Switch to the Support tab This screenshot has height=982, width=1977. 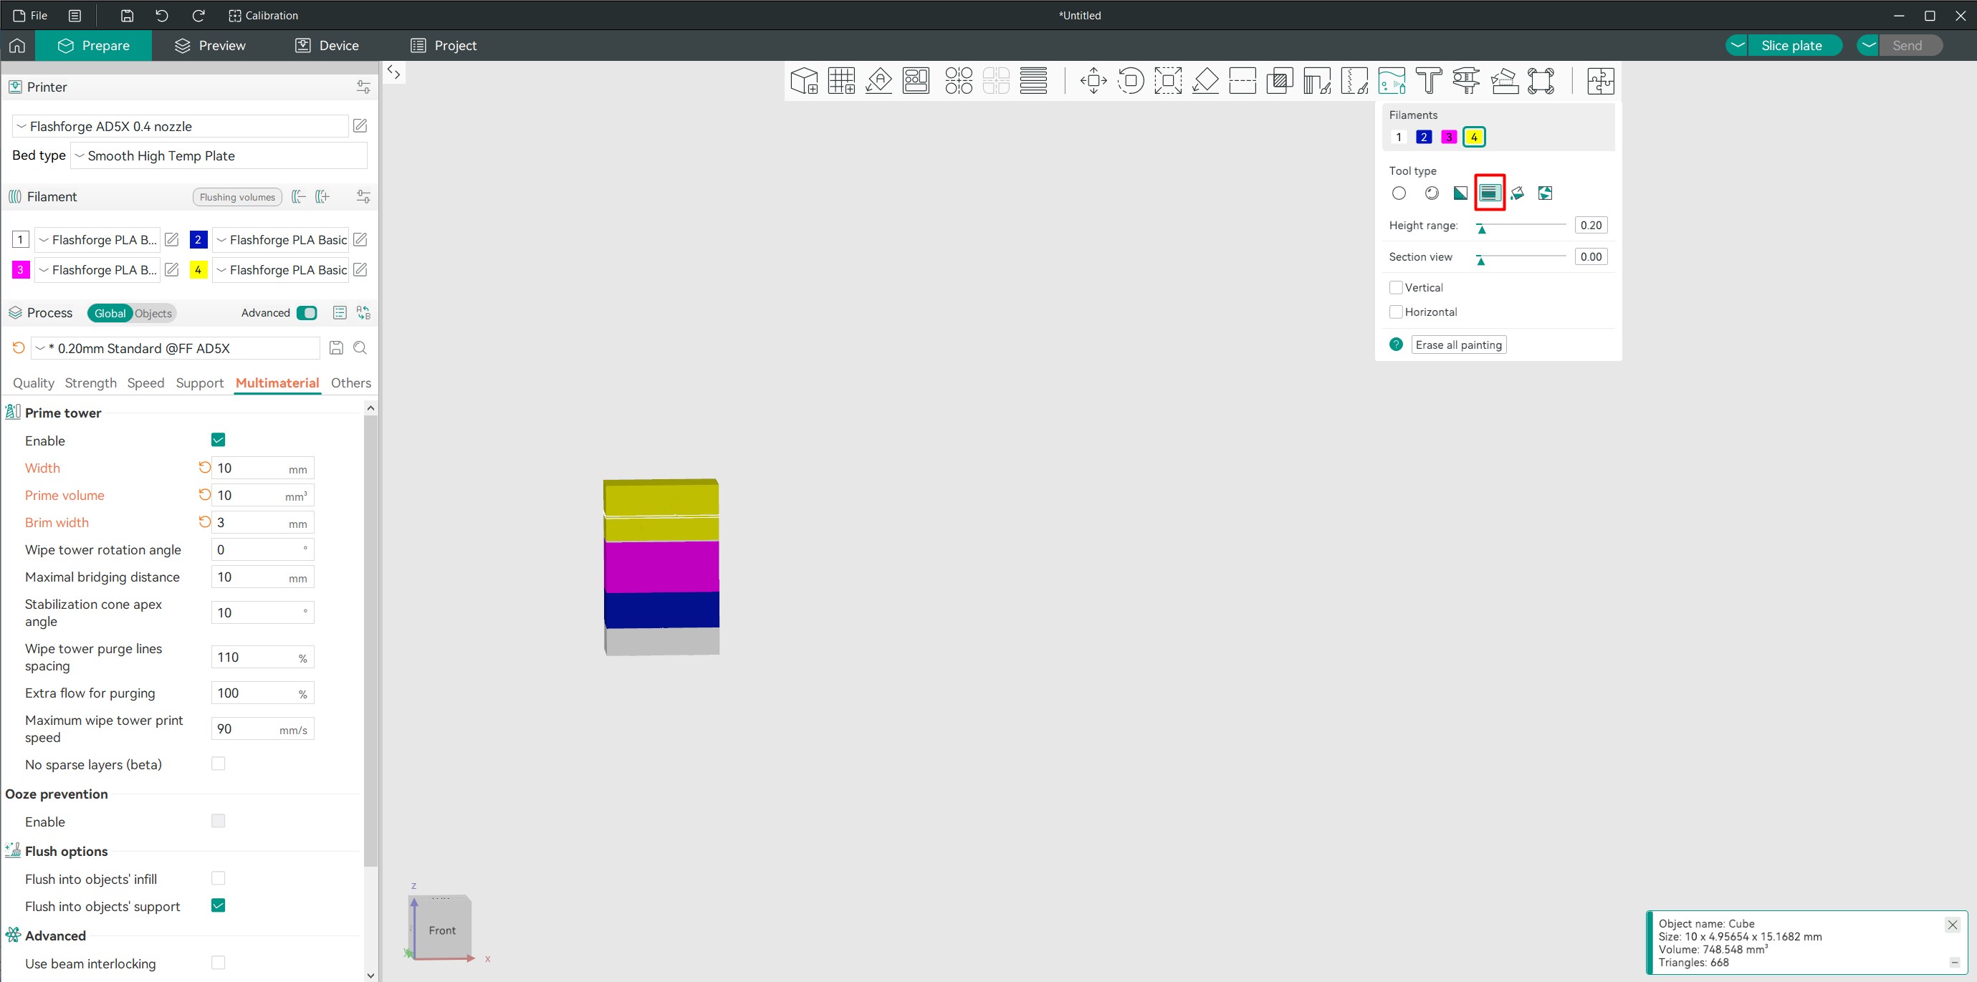pyautogui.click(x=199, y=382)
